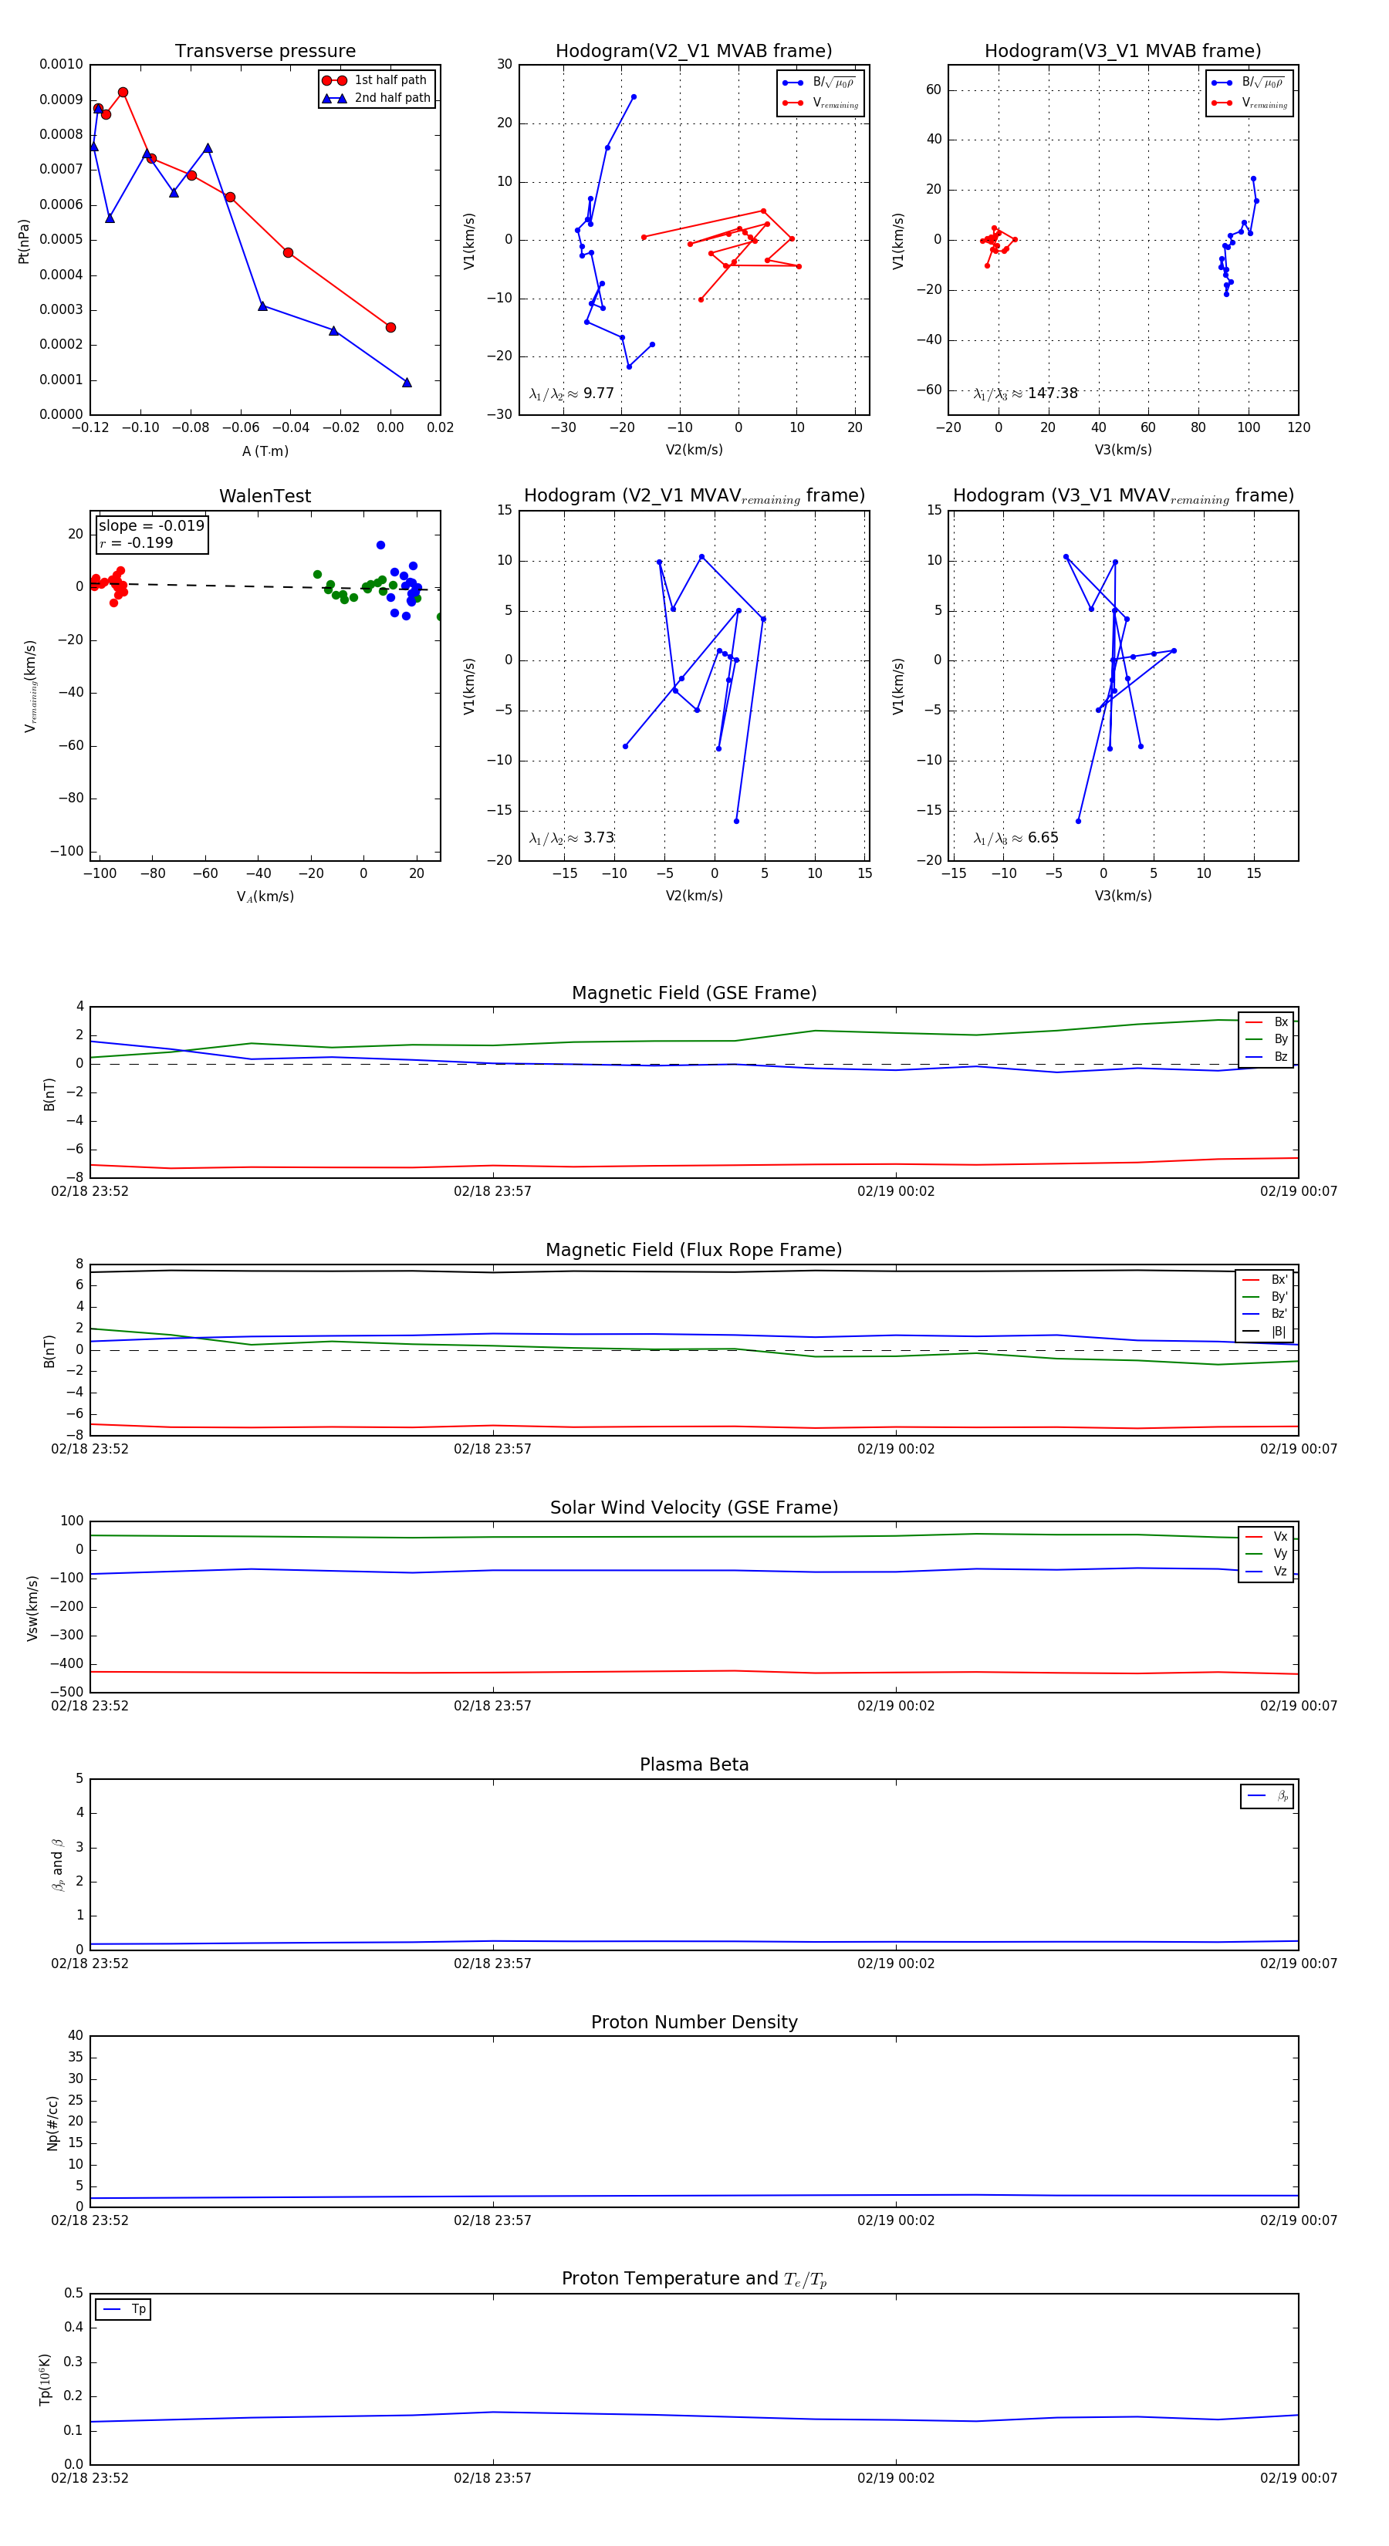Select the |B| legend entry
Screen dimensions: 1389x2546
click(1266, 1332)
